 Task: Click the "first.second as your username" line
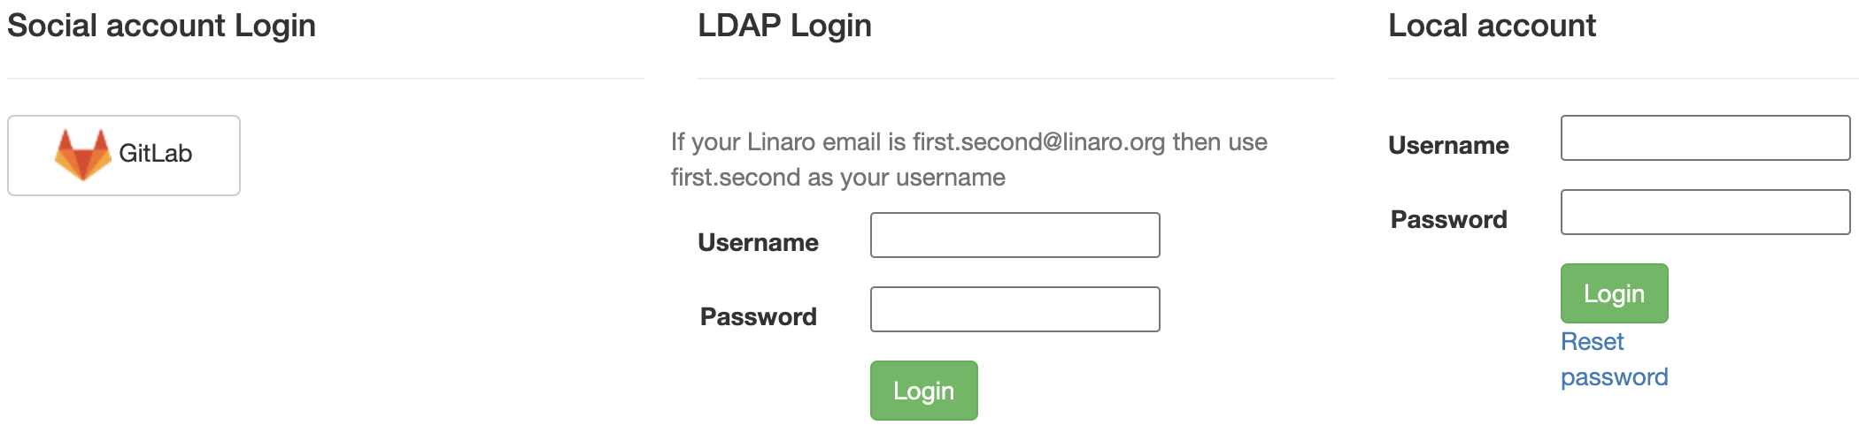click(x=837, y=178)
